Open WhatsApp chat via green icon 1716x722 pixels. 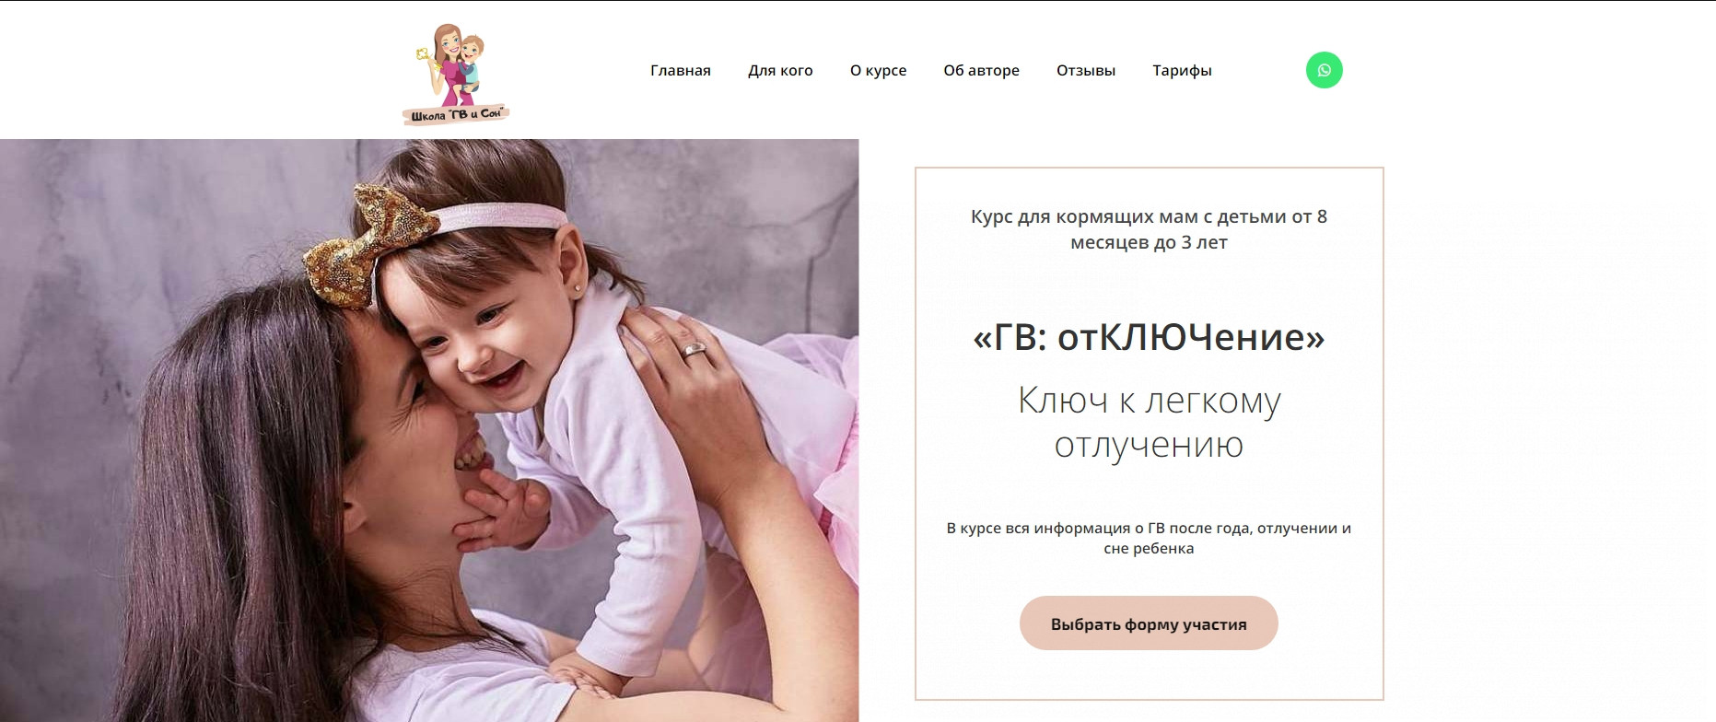[x=1324, y=70]
